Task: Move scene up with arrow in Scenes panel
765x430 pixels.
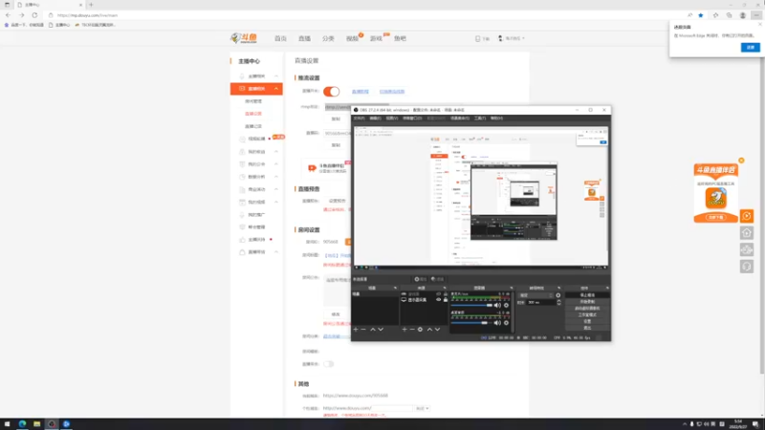Action: click(373, 330)
